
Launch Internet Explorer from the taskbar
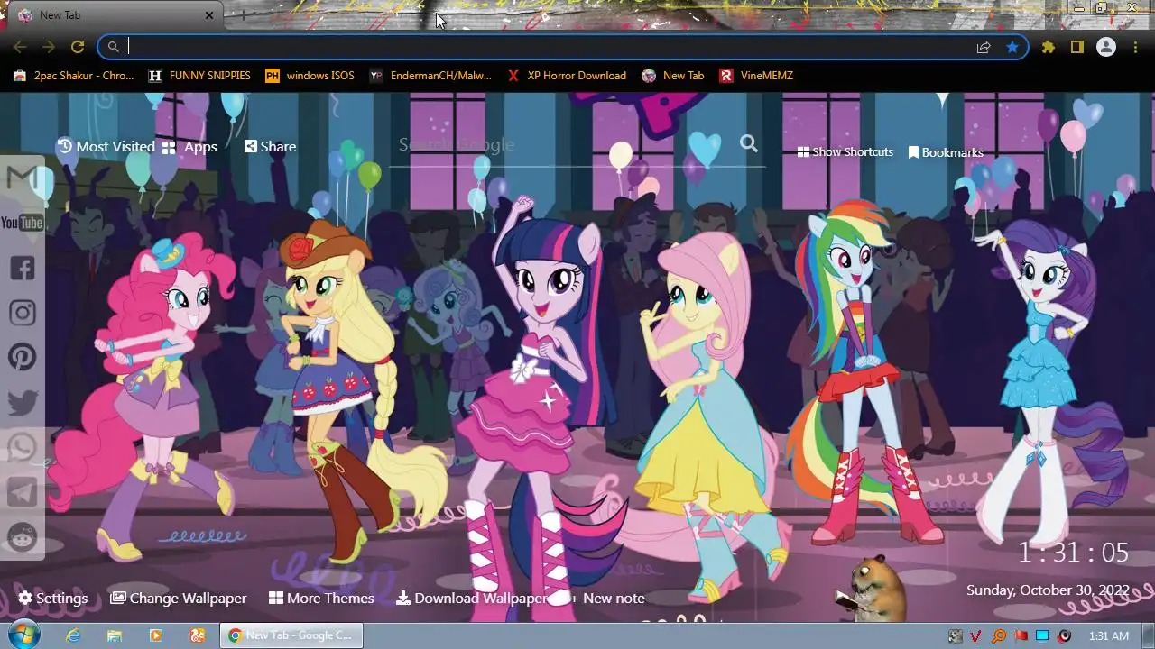75,635
